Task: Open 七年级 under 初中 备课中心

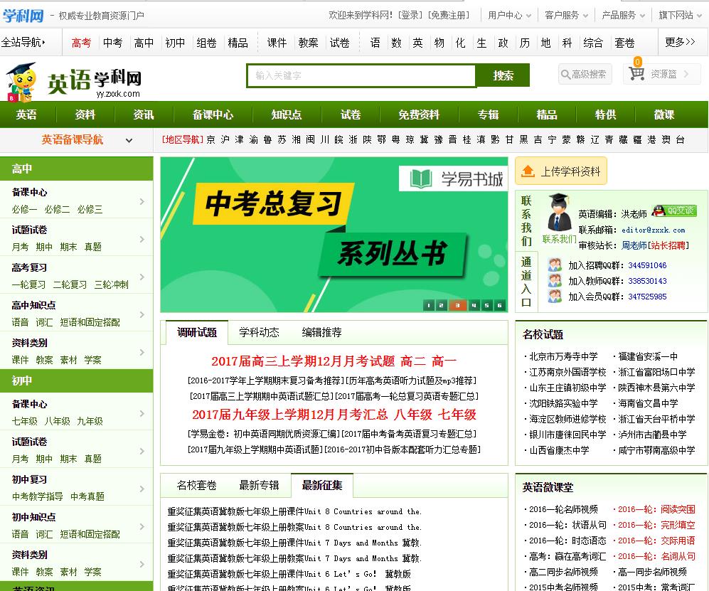Action: [24, 422]
